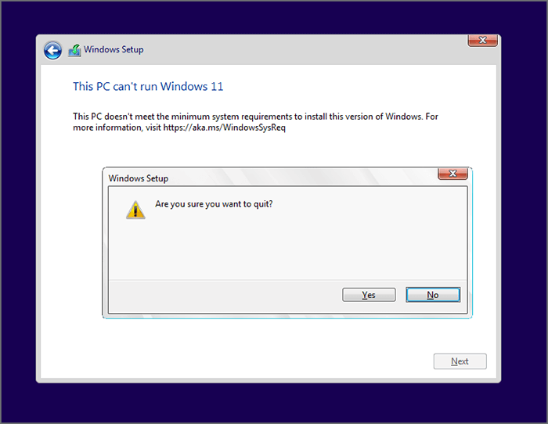Viewport: 548px width, 424px height.
Task: Click the Windows Setup installer icon
Action: coord(74,51)
